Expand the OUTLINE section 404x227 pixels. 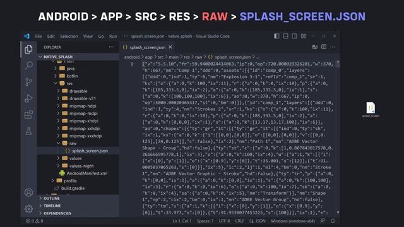(78, 198)
